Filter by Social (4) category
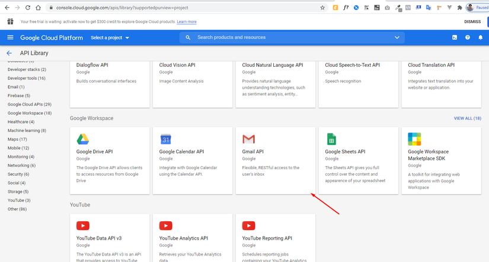 pos(17,183)
